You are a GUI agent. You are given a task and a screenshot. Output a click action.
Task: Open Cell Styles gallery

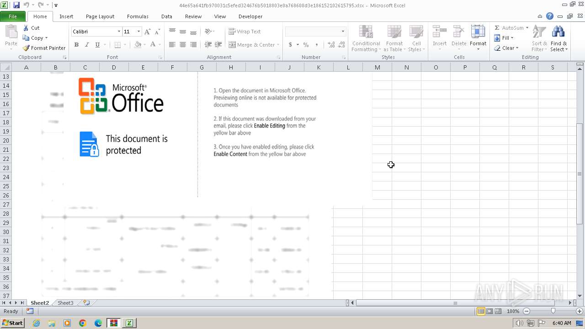click(416, 38)
